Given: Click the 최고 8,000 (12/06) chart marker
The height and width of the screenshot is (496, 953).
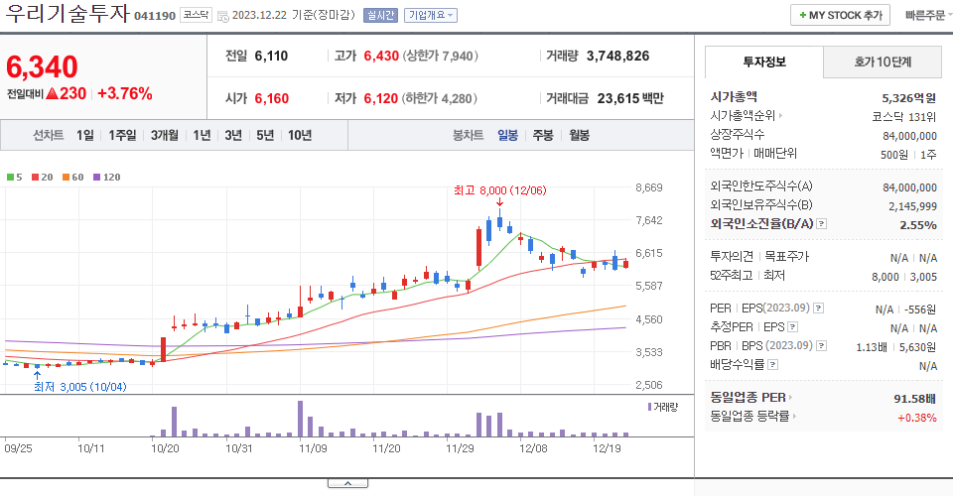Looking at the screenshot, I should [x=499, y=190].
